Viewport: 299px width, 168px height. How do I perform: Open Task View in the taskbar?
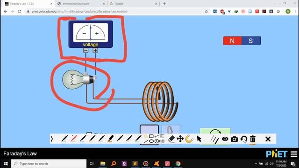pos(92,164)
